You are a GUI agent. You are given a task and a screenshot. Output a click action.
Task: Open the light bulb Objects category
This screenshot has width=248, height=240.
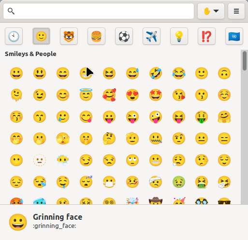179,36
